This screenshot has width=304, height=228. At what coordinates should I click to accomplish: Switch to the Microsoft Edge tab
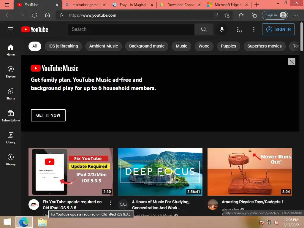(x=228, y=5)
